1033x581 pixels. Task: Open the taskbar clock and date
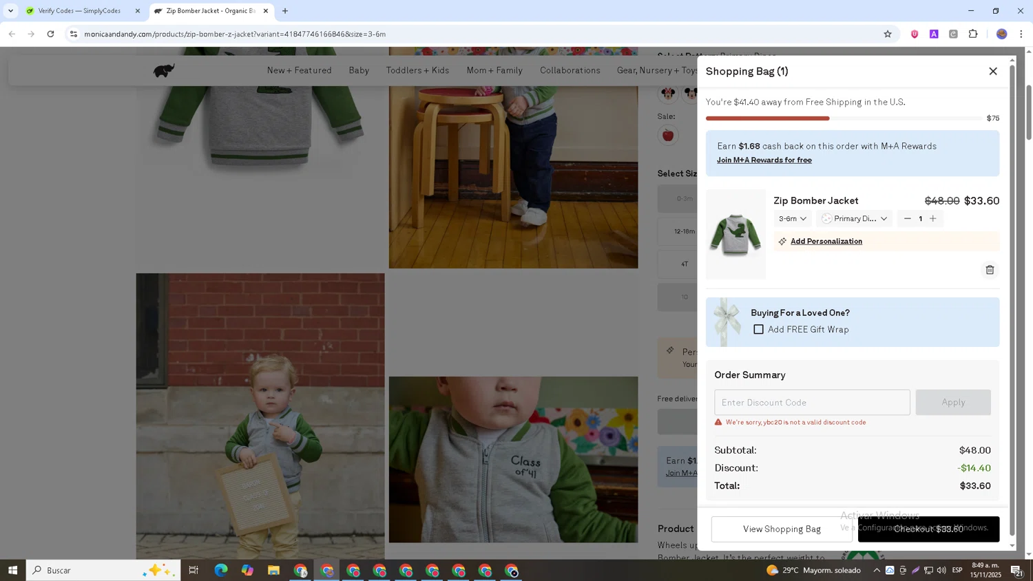(x=985, y=570)
